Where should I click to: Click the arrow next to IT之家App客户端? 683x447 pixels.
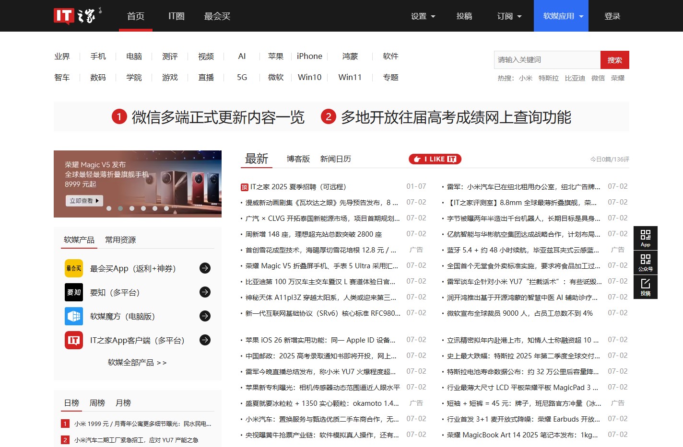pyautogui.click(x=205, y=340)
